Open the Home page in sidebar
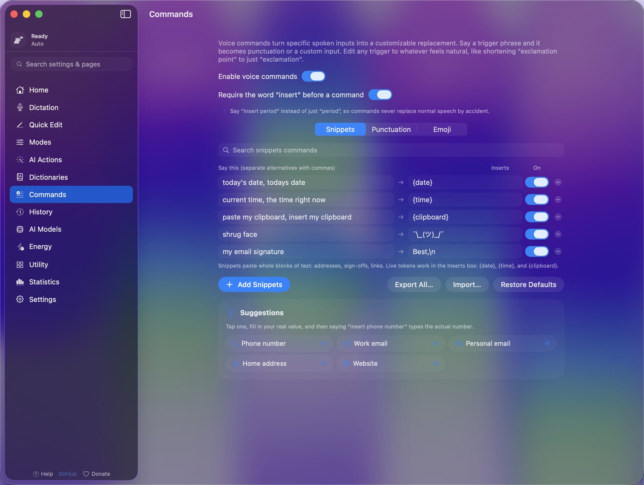644x485 pixels. 71,90
